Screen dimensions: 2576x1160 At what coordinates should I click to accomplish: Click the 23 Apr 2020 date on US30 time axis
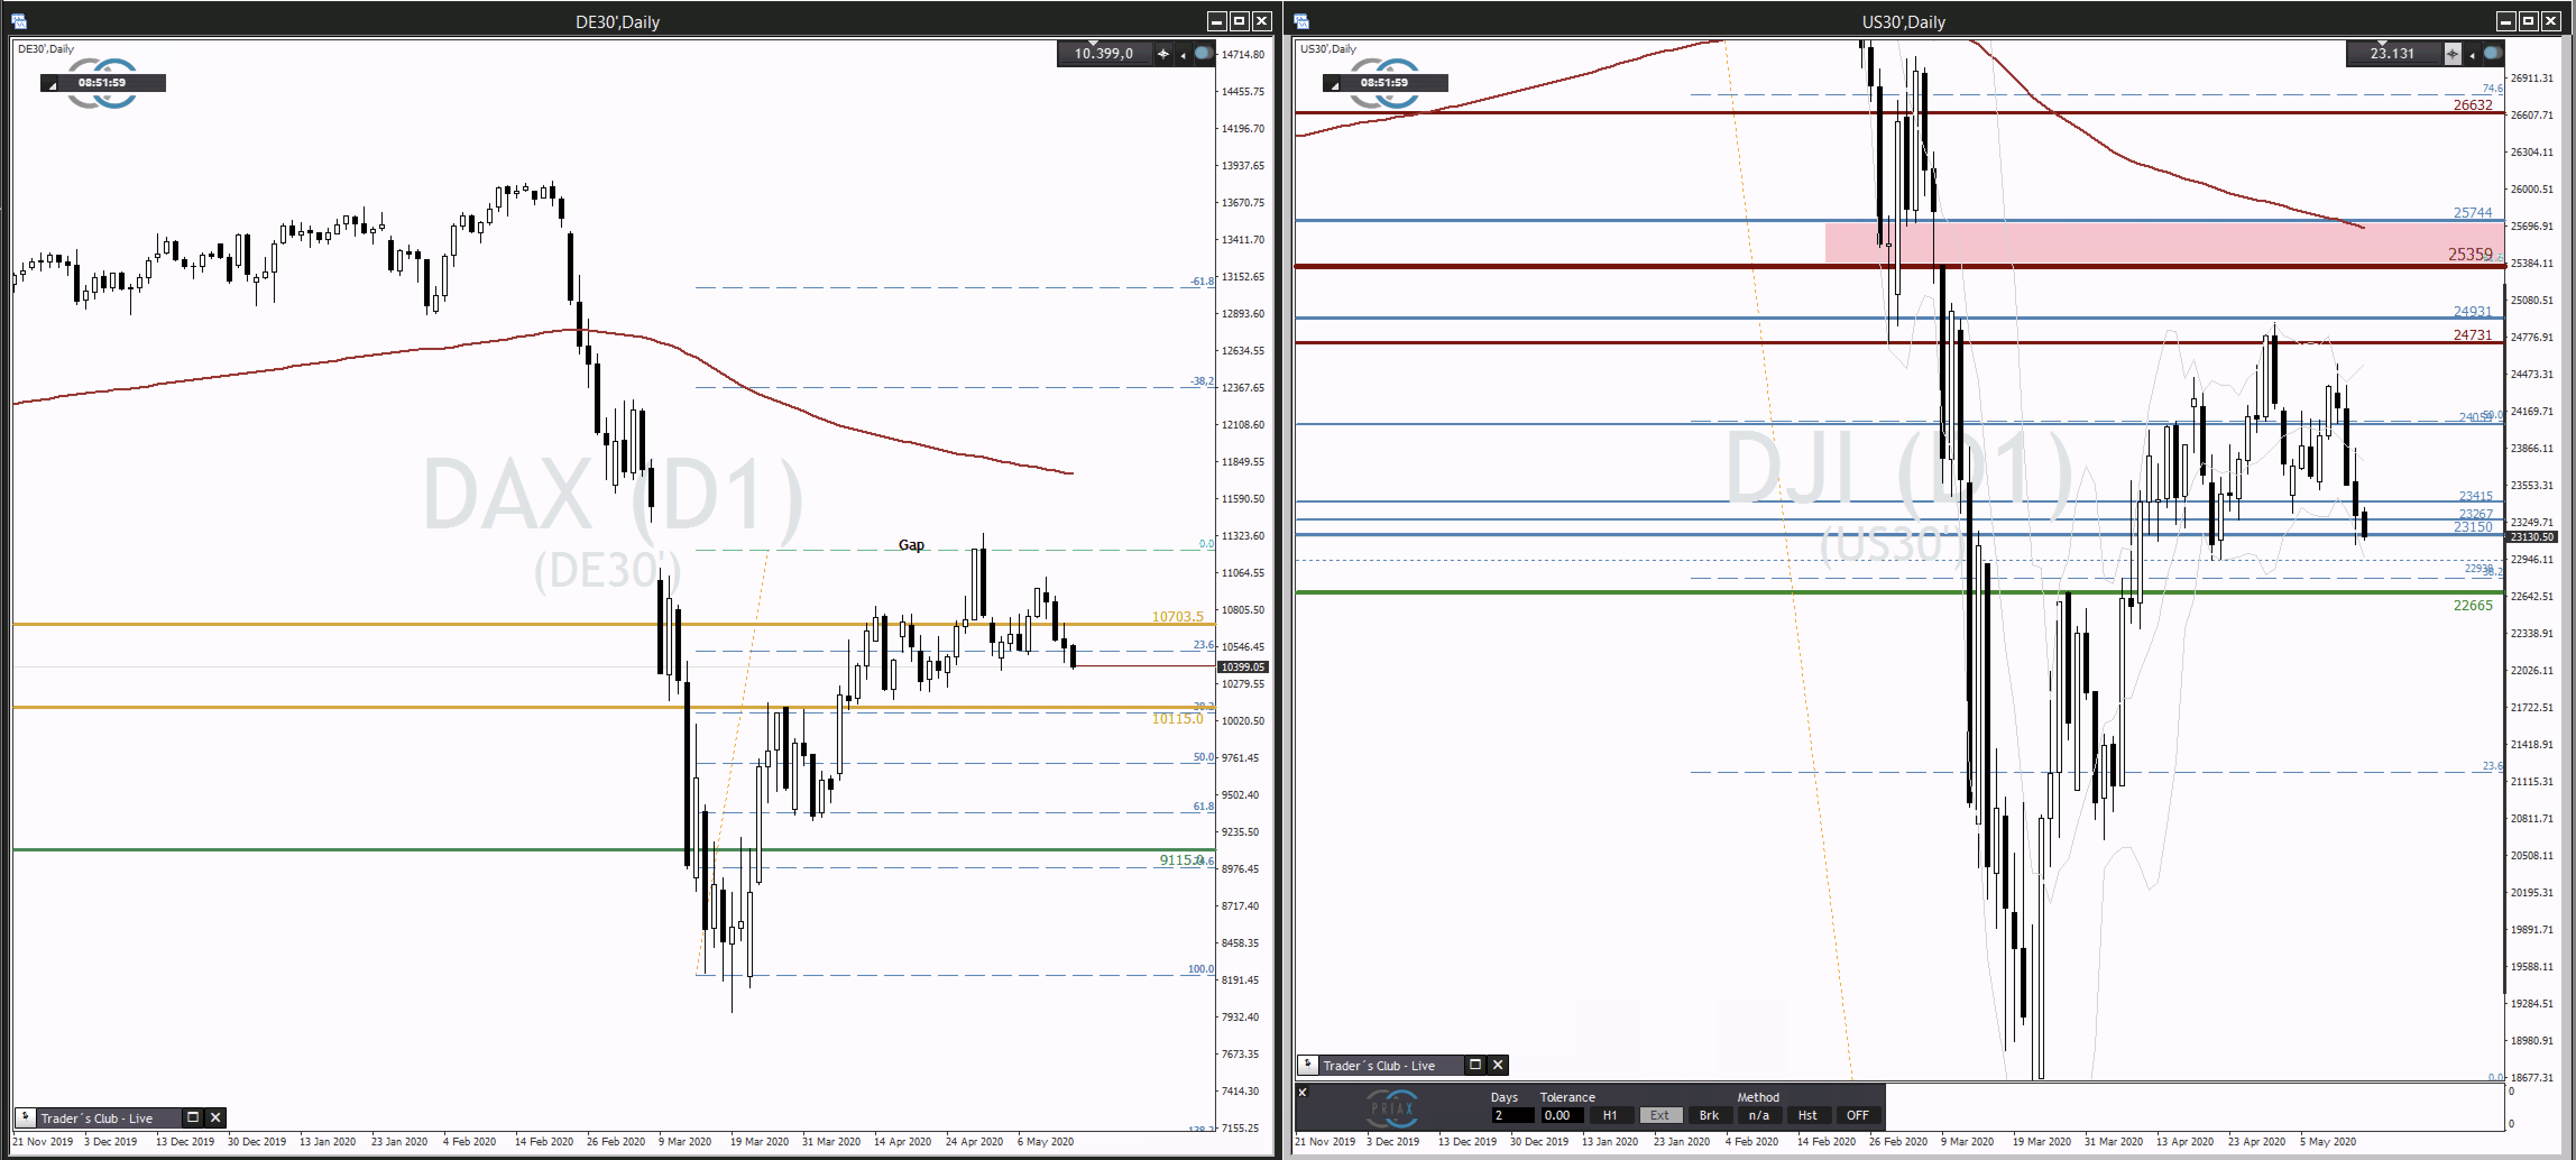point(2256,1142)
